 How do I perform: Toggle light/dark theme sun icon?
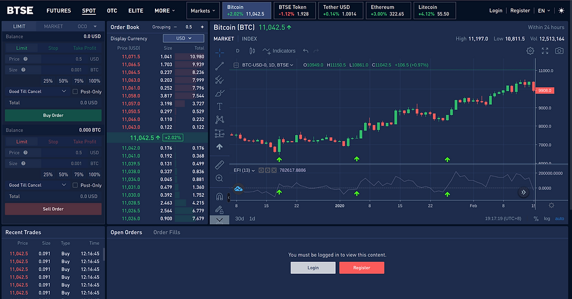pos(561,10)
